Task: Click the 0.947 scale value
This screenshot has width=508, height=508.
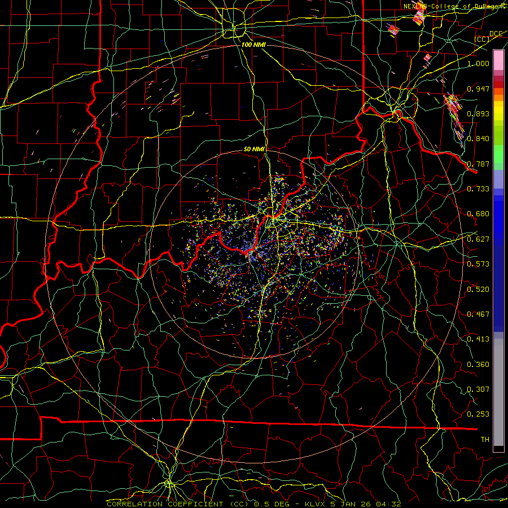Action: pos(478,89)
